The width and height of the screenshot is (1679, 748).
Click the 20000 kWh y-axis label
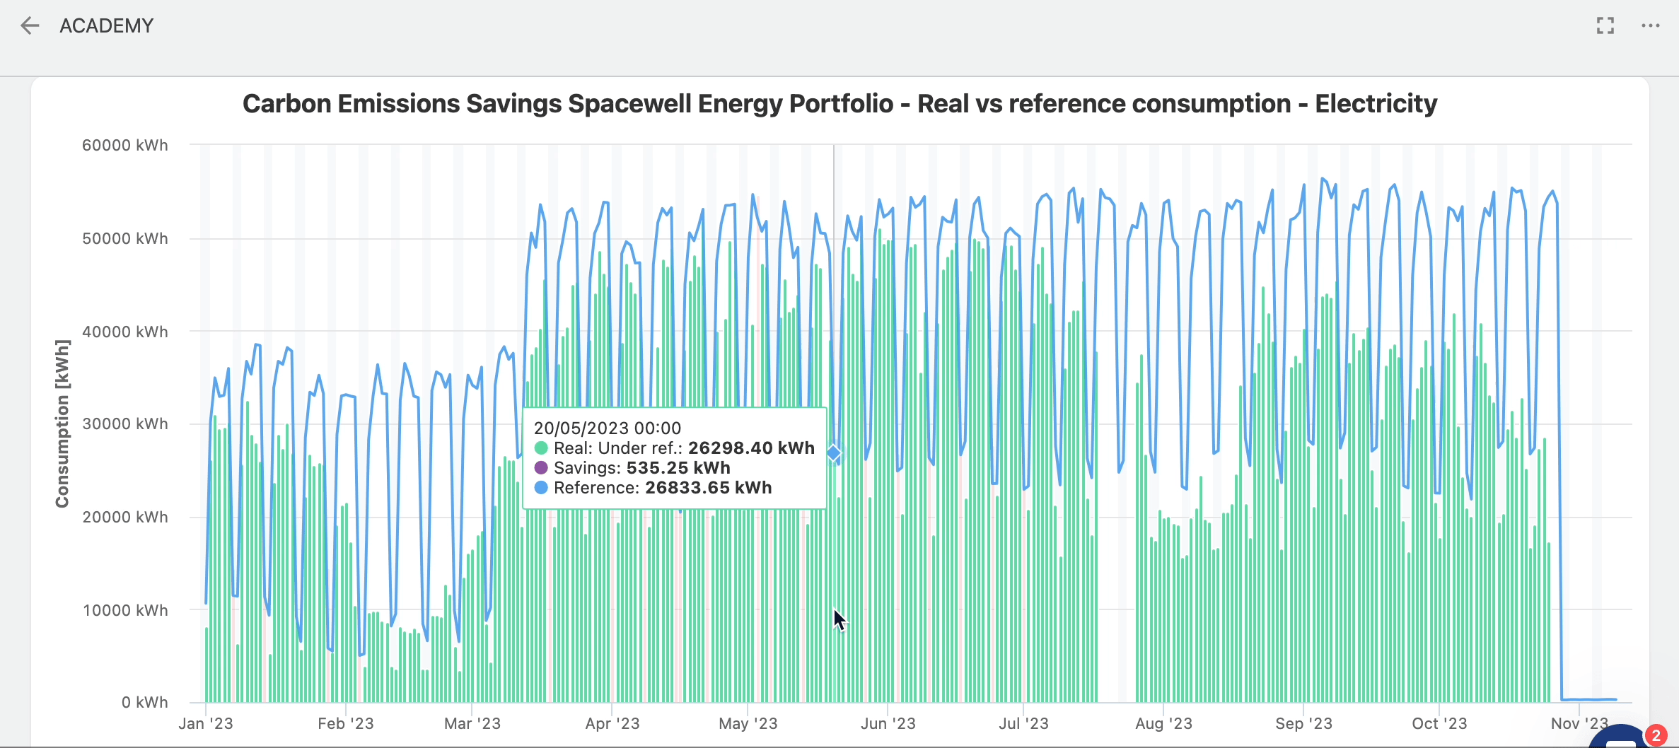(125, 518)
